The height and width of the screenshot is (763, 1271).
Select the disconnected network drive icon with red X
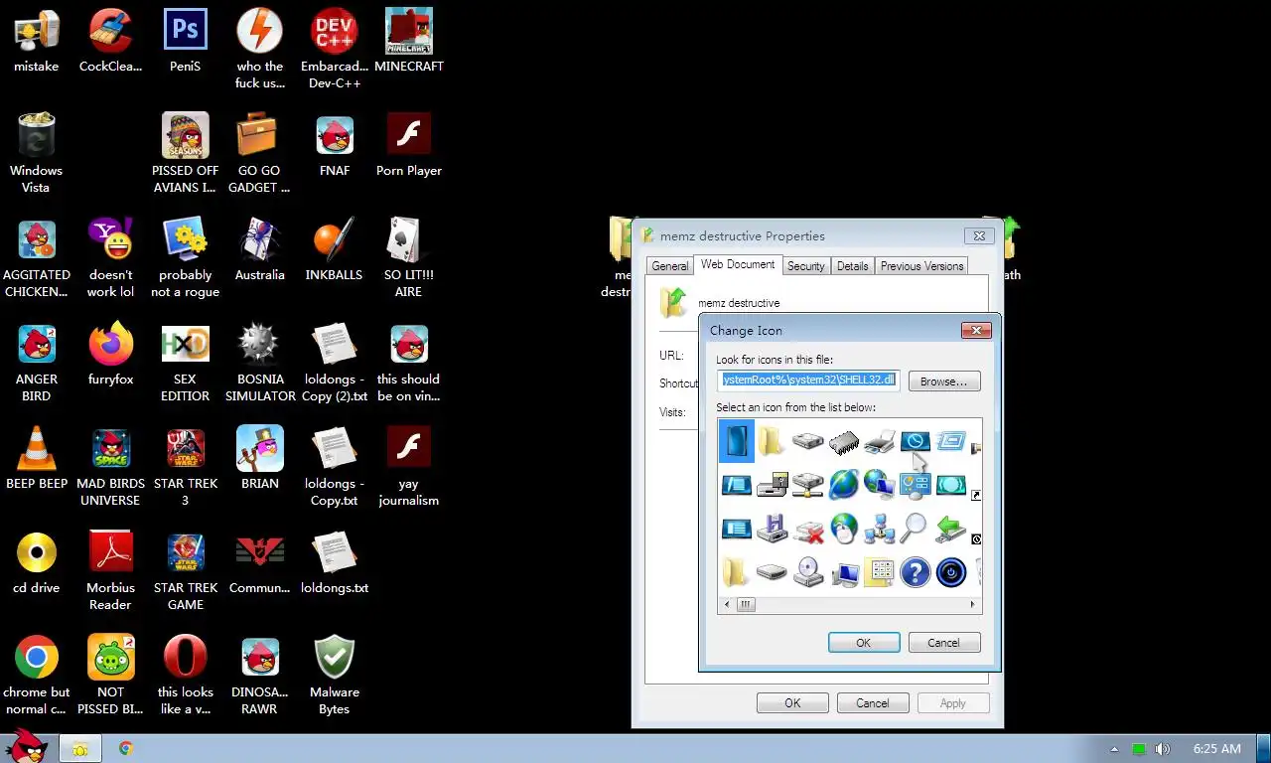point(808,529)
